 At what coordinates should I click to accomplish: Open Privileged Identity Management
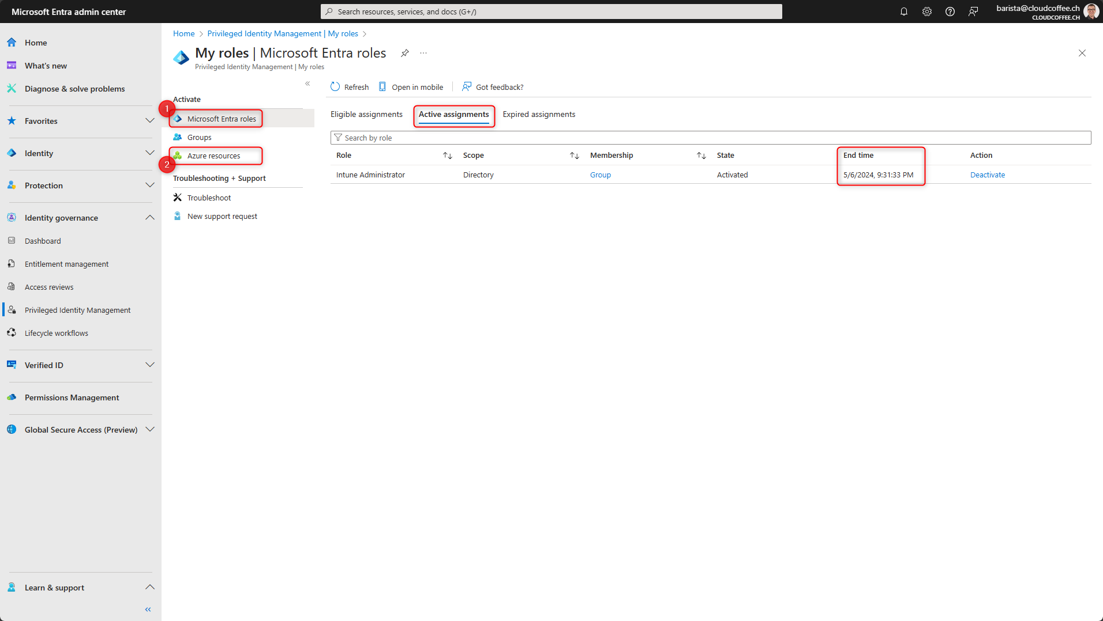77,310
